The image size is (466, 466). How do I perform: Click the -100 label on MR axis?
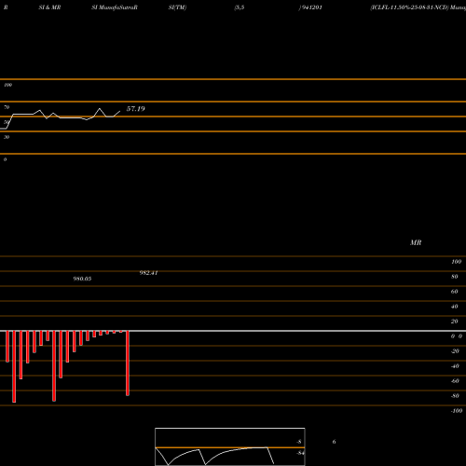(457, 411)
